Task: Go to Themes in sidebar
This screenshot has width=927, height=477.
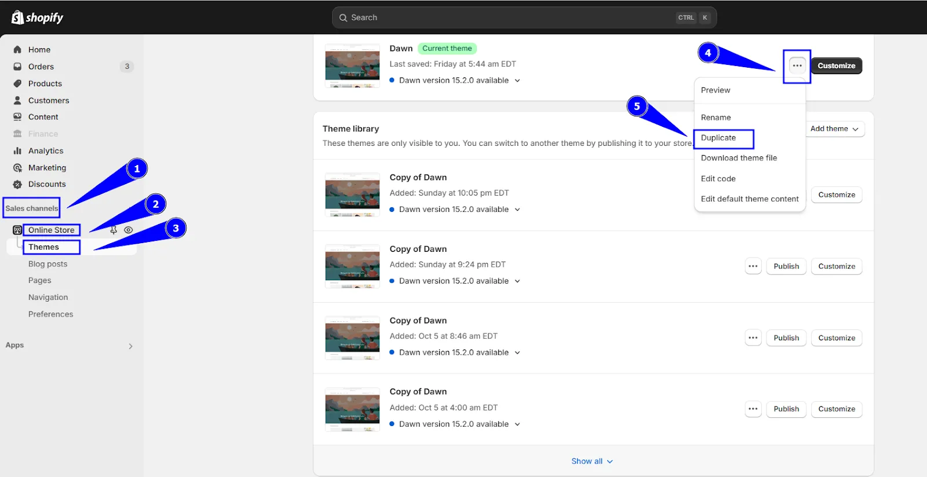Action: tap(43, 247)
